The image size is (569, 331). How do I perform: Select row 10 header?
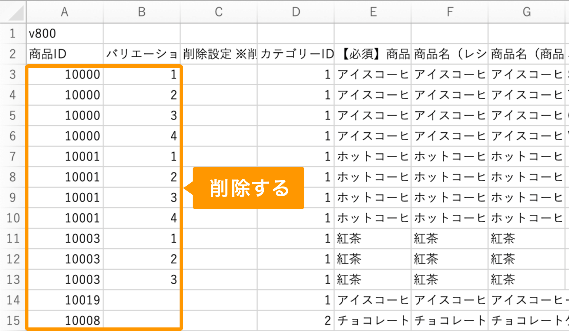point(13,218)
